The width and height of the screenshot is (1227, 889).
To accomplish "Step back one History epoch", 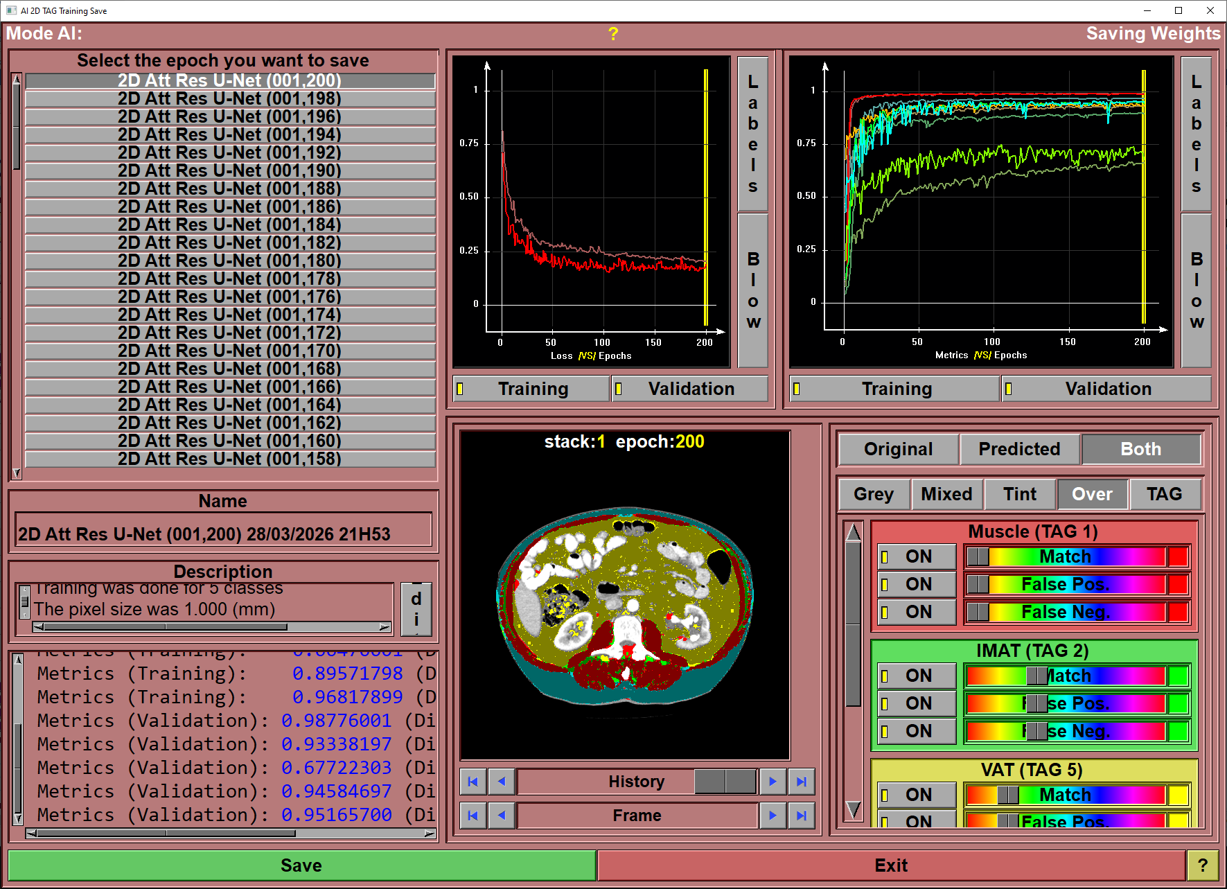I will pyautogui.click(x=502, y=782).
